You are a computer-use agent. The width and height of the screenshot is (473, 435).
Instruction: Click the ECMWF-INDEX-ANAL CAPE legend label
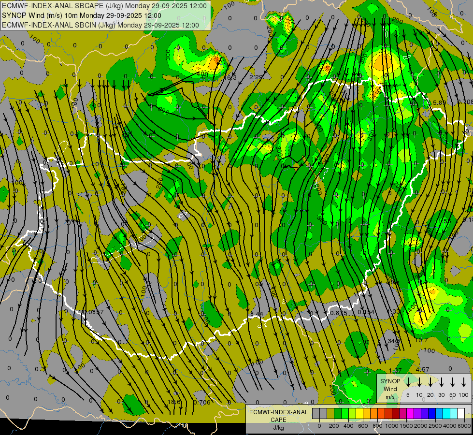[279, 416]
